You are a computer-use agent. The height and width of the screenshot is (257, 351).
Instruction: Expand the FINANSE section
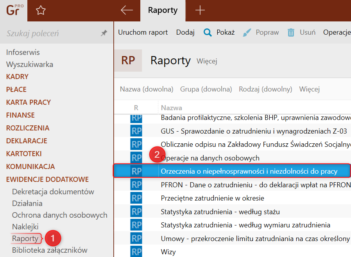click(20, 115)
